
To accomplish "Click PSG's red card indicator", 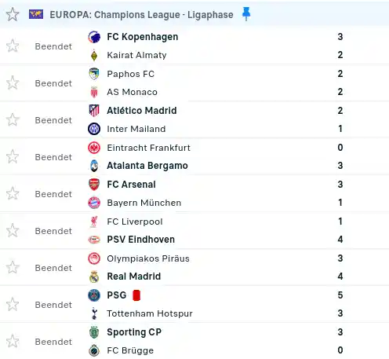I will [136, 295].
